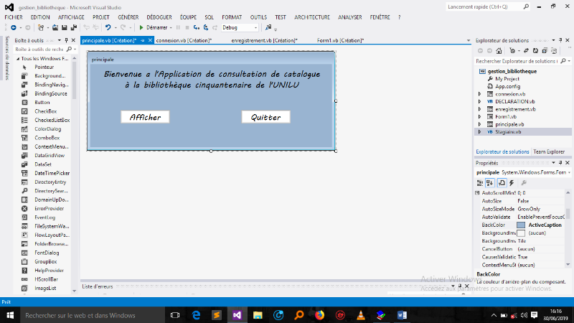
Task: Collapse the Tous les Windows Forms group
Action: tap(17, 59)
